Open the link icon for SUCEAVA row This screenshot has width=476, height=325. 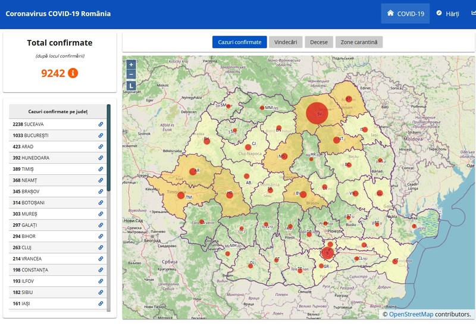click(x=101, y=124)
